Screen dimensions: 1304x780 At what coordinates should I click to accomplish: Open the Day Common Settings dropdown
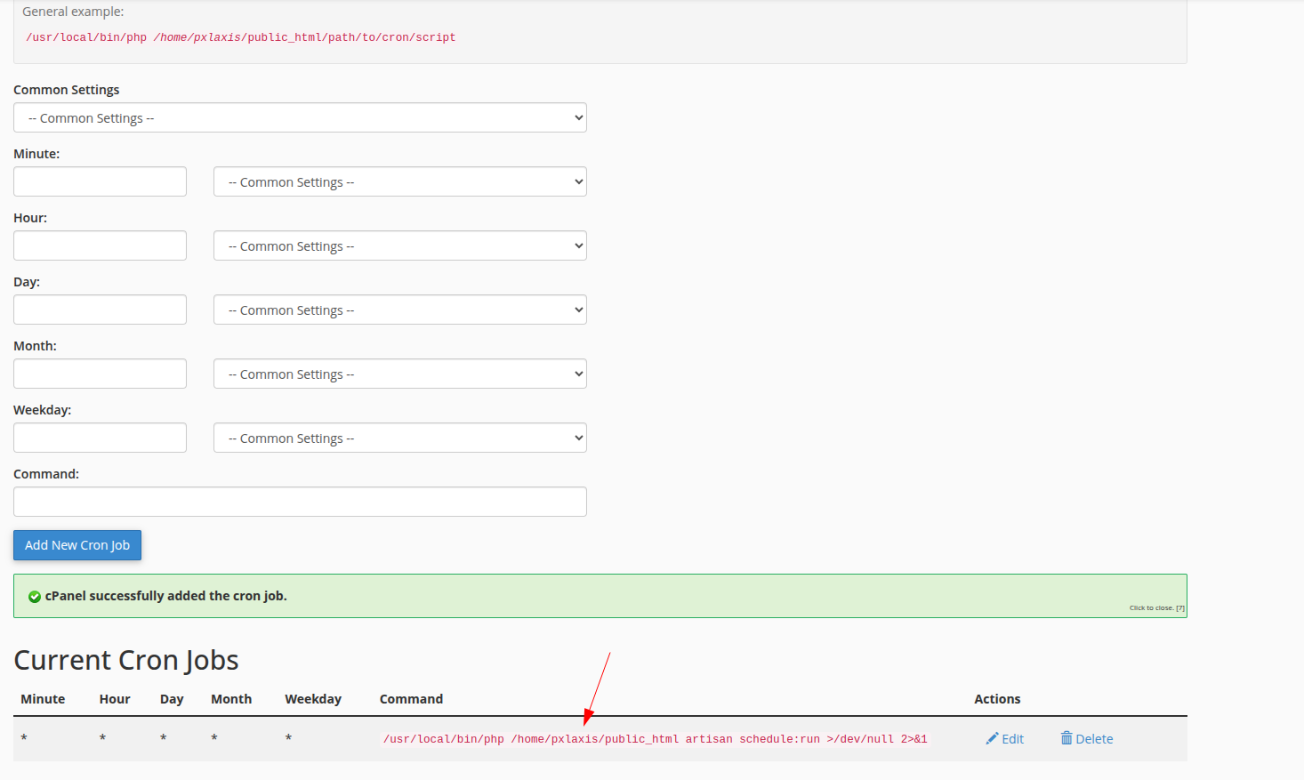pos(400,310)
